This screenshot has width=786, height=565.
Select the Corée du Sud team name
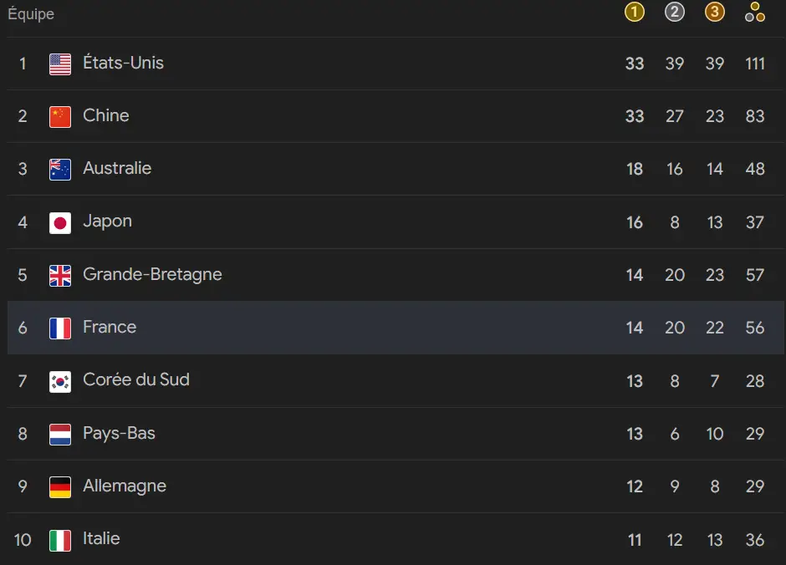pos(136,379)
